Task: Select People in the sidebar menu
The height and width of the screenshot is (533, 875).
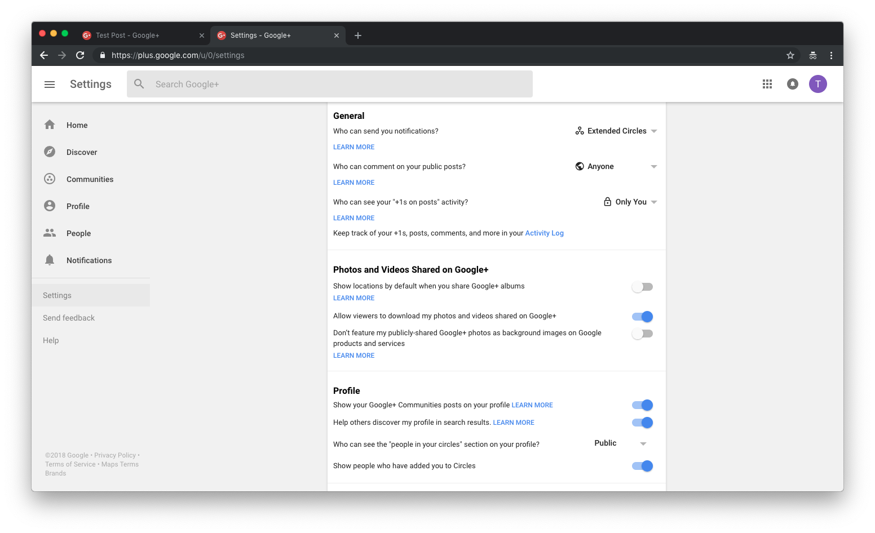Action: [78, 233]
